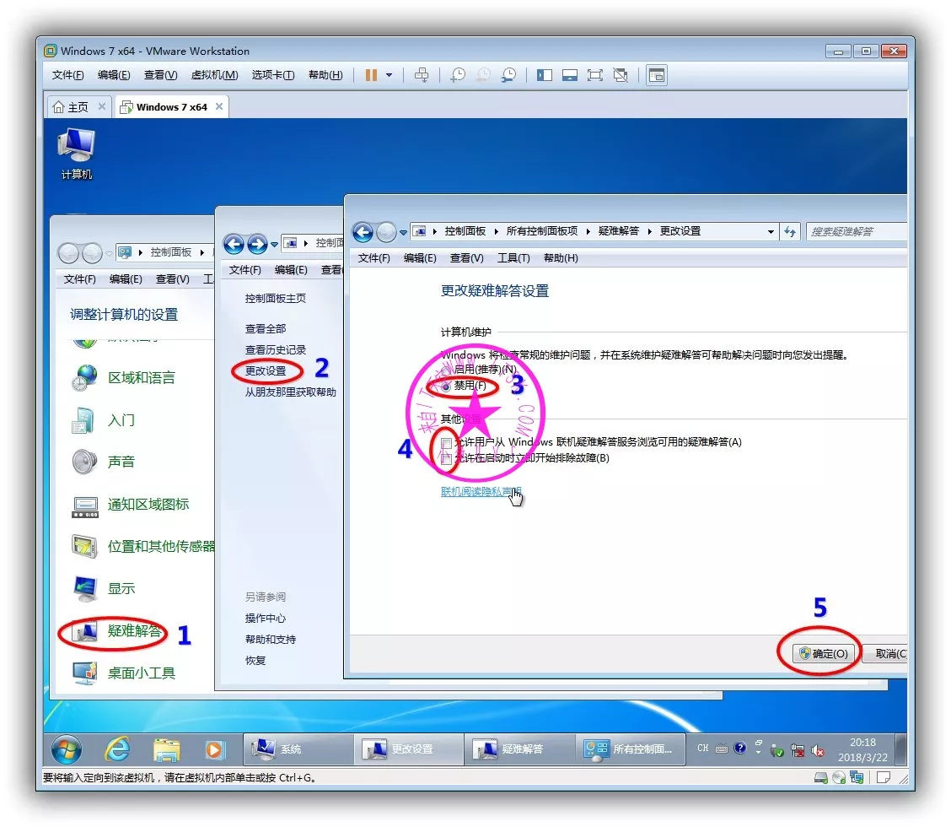Open the back button history dropdown arrow
This screenshot has height=827, width=951.
coord(404,232)
